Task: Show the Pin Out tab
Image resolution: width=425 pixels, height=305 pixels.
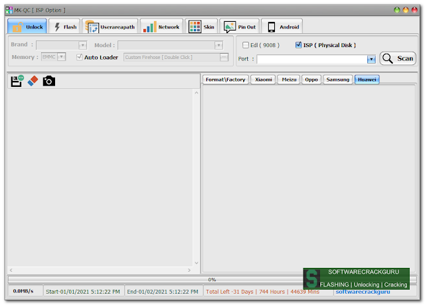Action: tap(240, 27)
